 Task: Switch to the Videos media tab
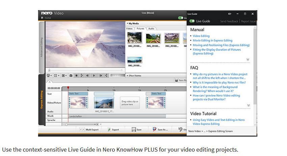[x=129, y=29]
